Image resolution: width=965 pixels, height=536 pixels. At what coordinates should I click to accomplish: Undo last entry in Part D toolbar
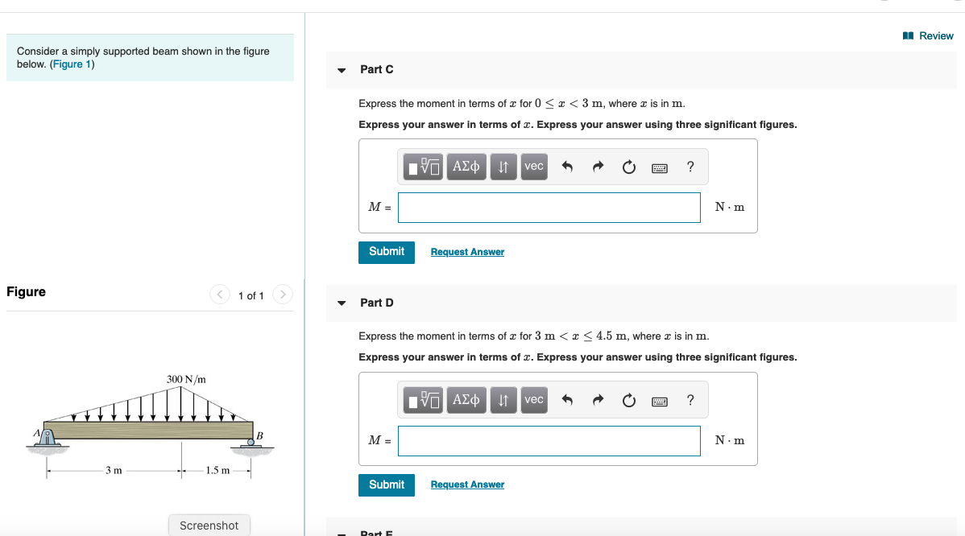pos(567,400)
